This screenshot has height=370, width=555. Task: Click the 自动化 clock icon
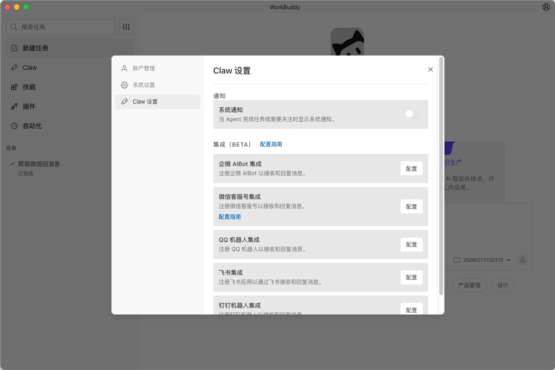pos(14,126)
